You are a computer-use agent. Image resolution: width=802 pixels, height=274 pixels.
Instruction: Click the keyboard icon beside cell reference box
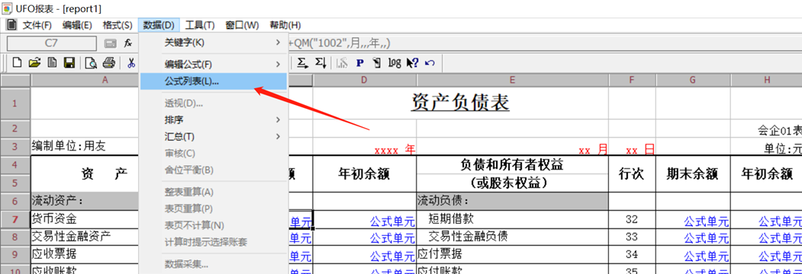tap(111, 43)
